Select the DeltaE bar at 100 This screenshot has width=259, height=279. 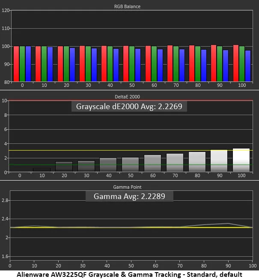241,160
